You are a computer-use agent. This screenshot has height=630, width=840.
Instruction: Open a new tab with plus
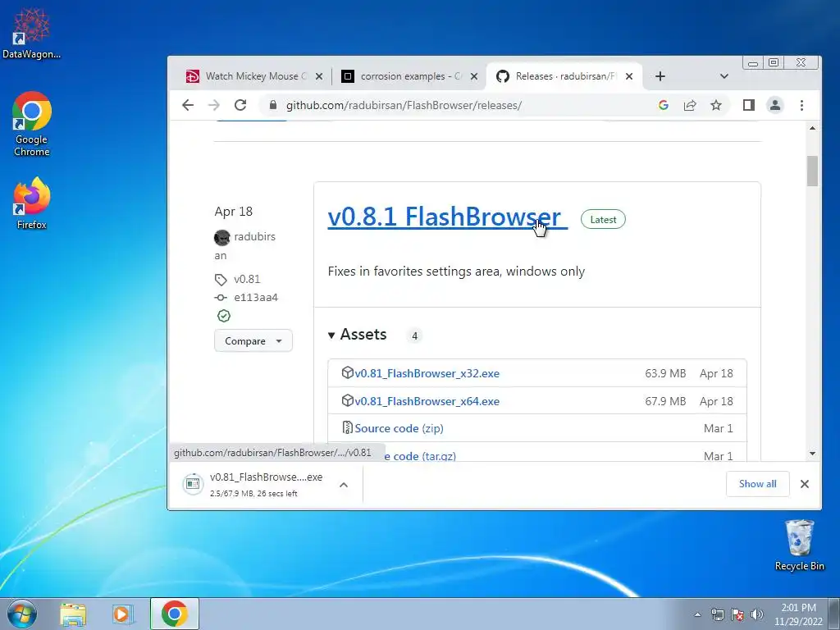click(x=660, y=76)
